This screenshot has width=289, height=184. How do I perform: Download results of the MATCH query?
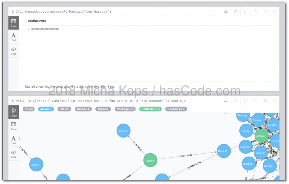(x=226, y=100)
